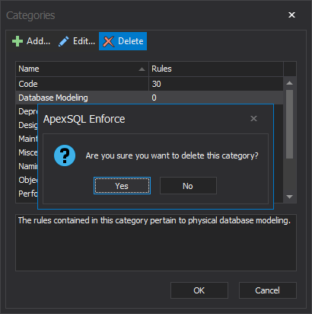The image size is (312, 314).
Task: Sort by the Rules column header
Action: coord(216,69)
